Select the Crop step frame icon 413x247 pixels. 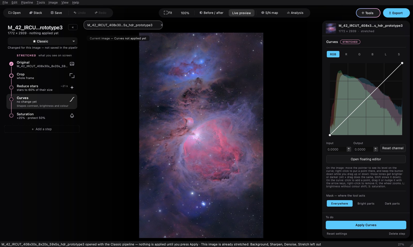(x=72, y=76)
